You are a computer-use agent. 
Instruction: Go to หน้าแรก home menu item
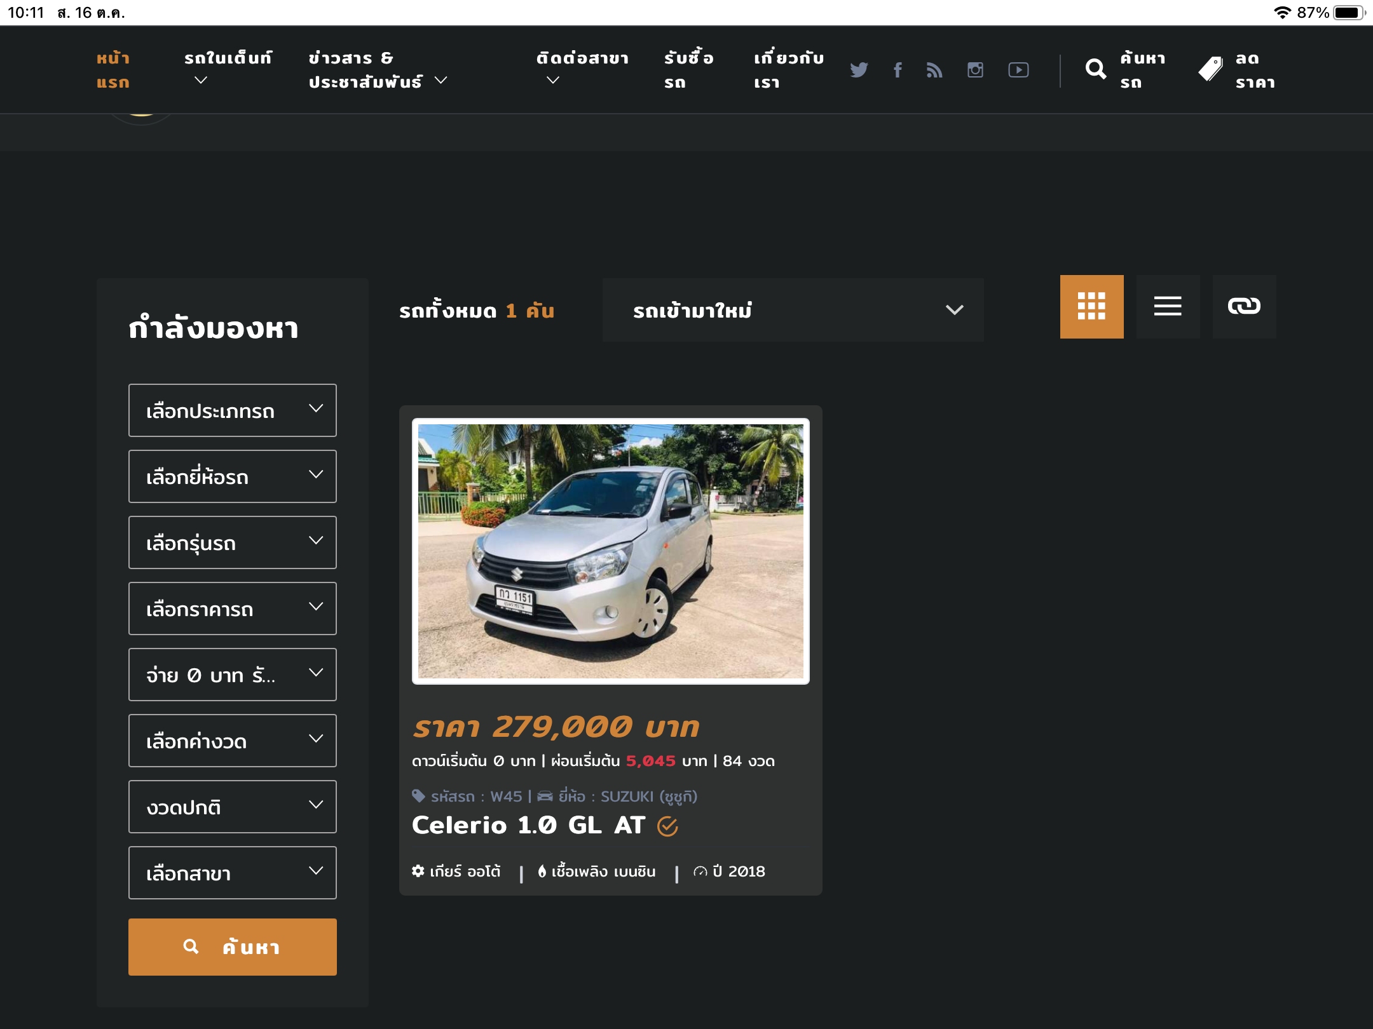pyautogui.click(x=113, y=70)
